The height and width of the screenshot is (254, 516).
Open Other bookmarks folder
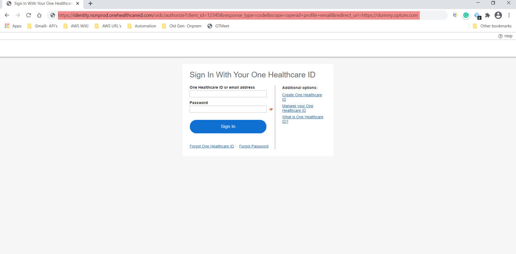pos(492,26)
